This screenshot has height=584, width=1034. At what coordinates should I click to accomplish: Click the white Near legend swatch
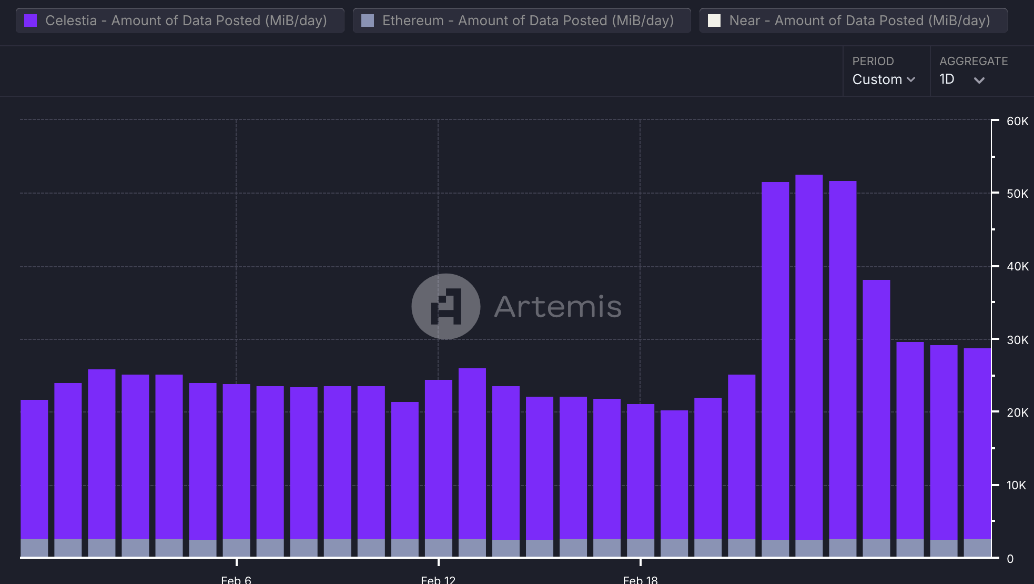714,21
